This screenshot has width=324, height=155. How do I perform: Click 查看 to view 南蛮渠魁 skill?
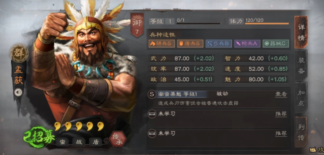(x=281, y=94)
